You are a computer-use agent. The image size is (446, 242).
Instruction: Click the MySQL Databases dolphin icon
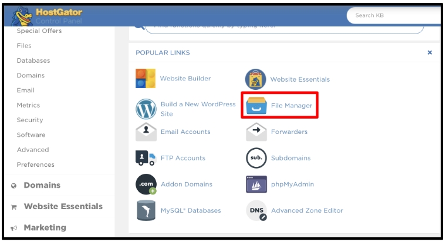[146, 210]
